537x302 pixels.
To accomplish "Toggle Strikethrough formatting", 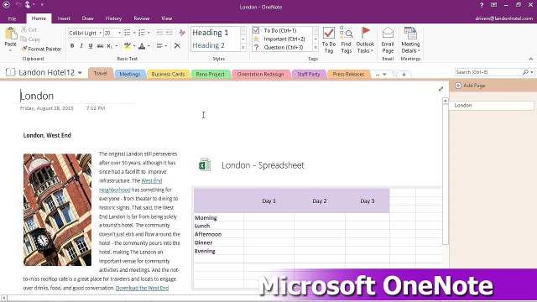I will click(x=100, y=46).
